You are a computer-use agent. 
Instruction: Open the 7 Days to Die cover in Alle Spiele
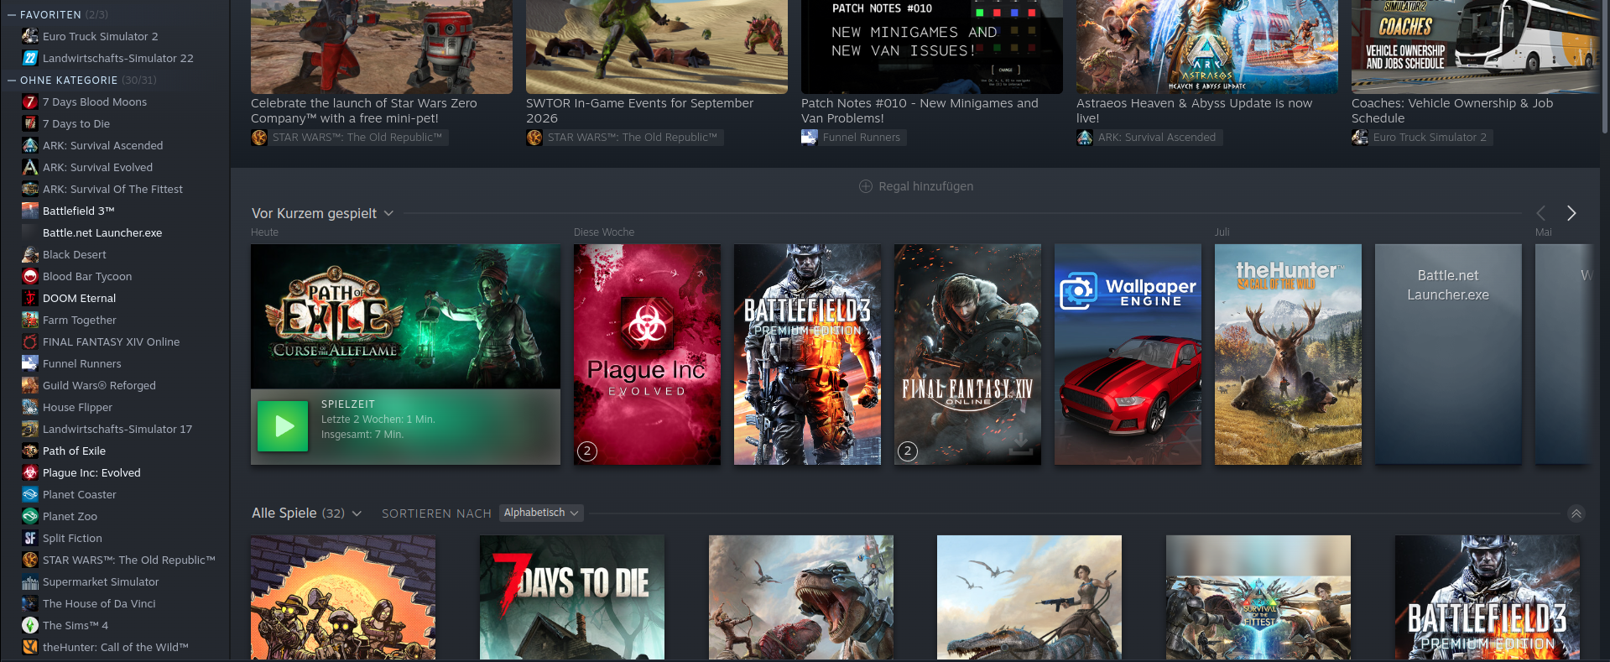point(572,597)
